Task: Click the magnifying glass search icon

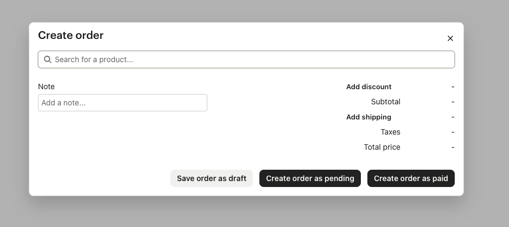Action: point(48,59)
